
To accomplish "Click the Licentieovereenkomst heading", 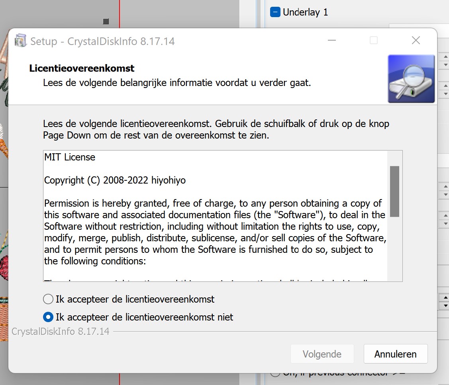I will coord(82,68).
